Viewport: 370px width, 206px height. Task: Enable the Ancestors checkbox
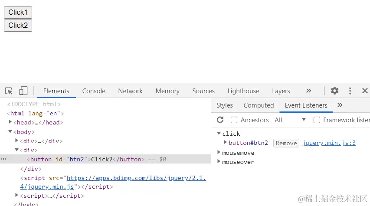click(234, 120)
